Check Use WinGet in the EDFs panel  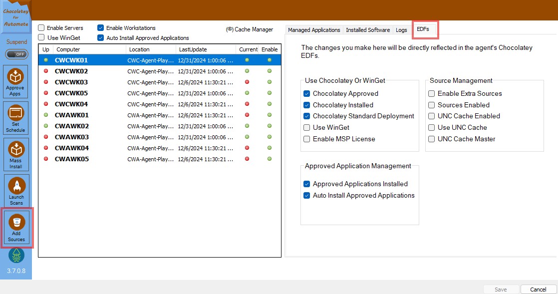[307, 127]
